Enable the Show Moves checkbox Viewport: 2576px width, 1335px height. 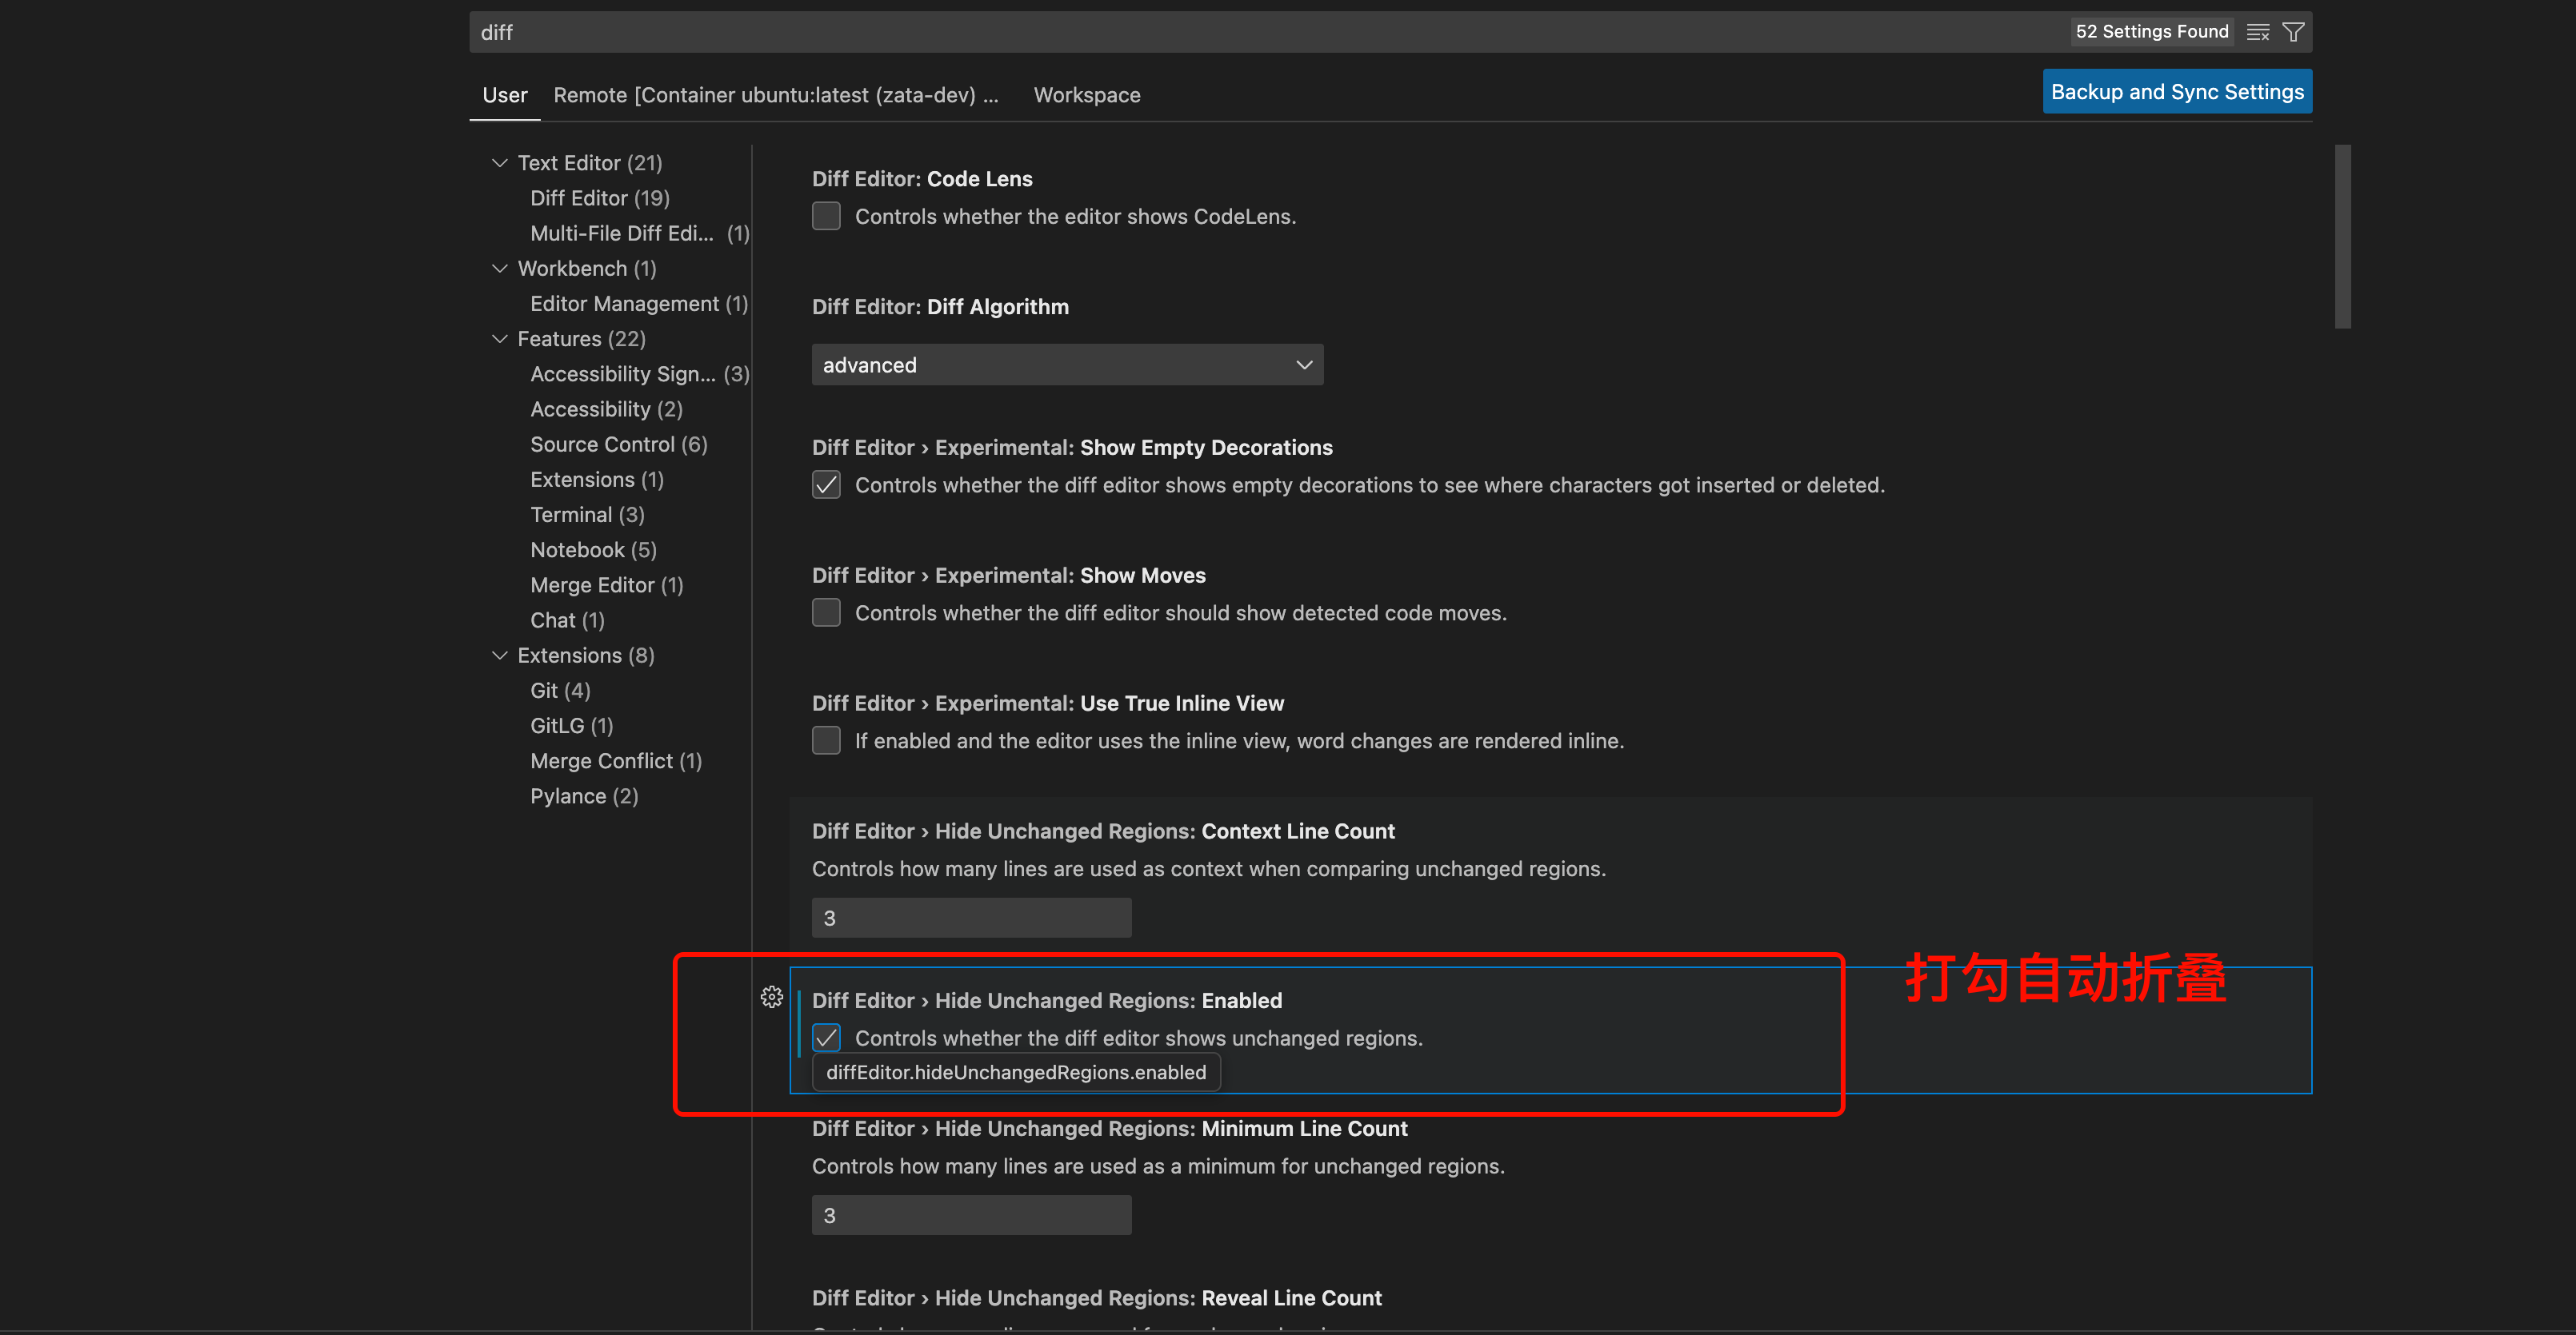(x=826, y=612)
